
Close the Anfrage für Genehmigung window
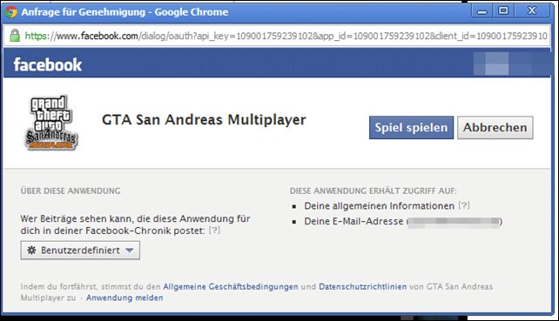[531, 11]
